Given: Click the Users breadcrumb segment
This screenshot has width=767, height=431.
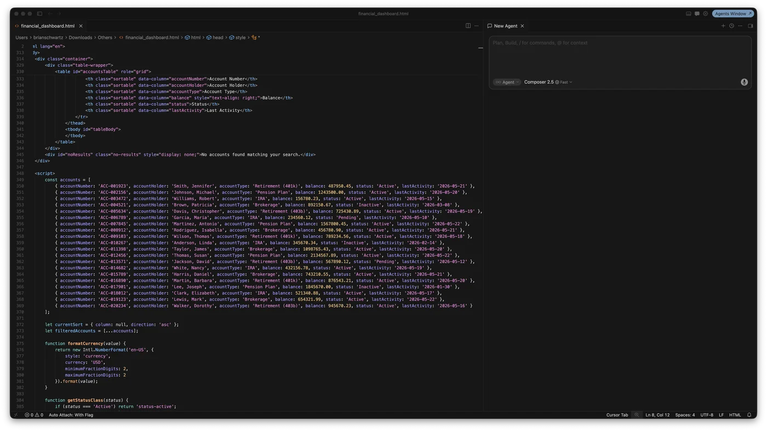Looking at the screenshot, I should click(21, 38).
